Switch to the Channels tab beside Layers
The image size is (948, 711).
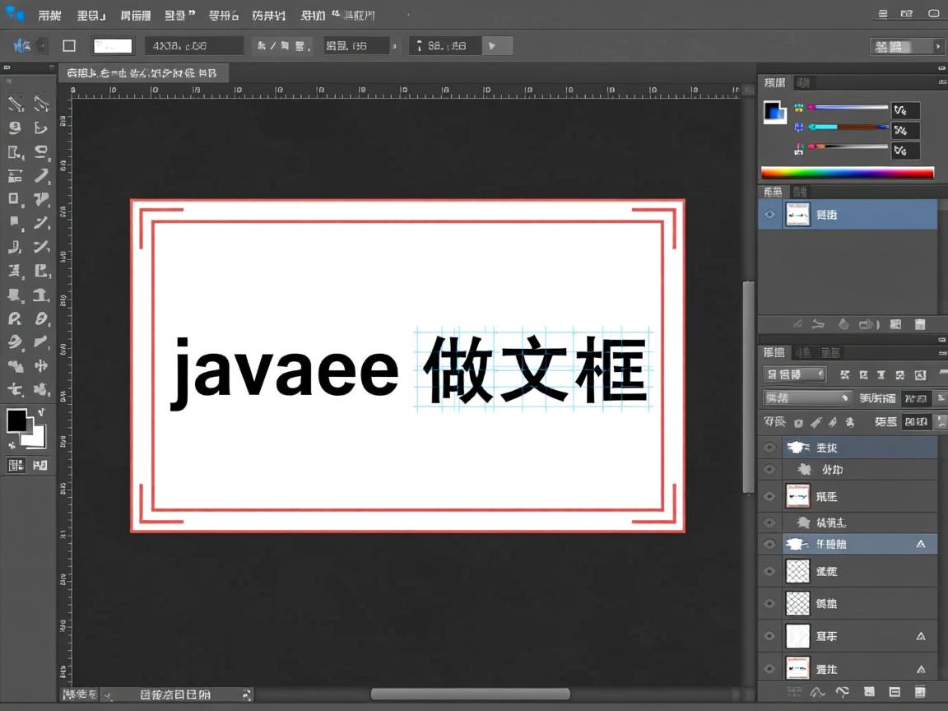coord(802,352)
